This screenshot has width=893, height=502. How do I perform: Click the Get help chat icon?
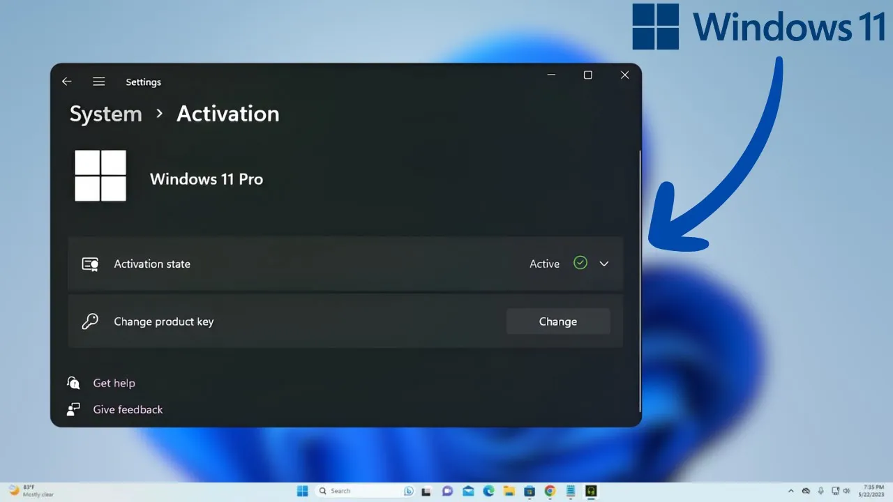[x=73, y=383]
